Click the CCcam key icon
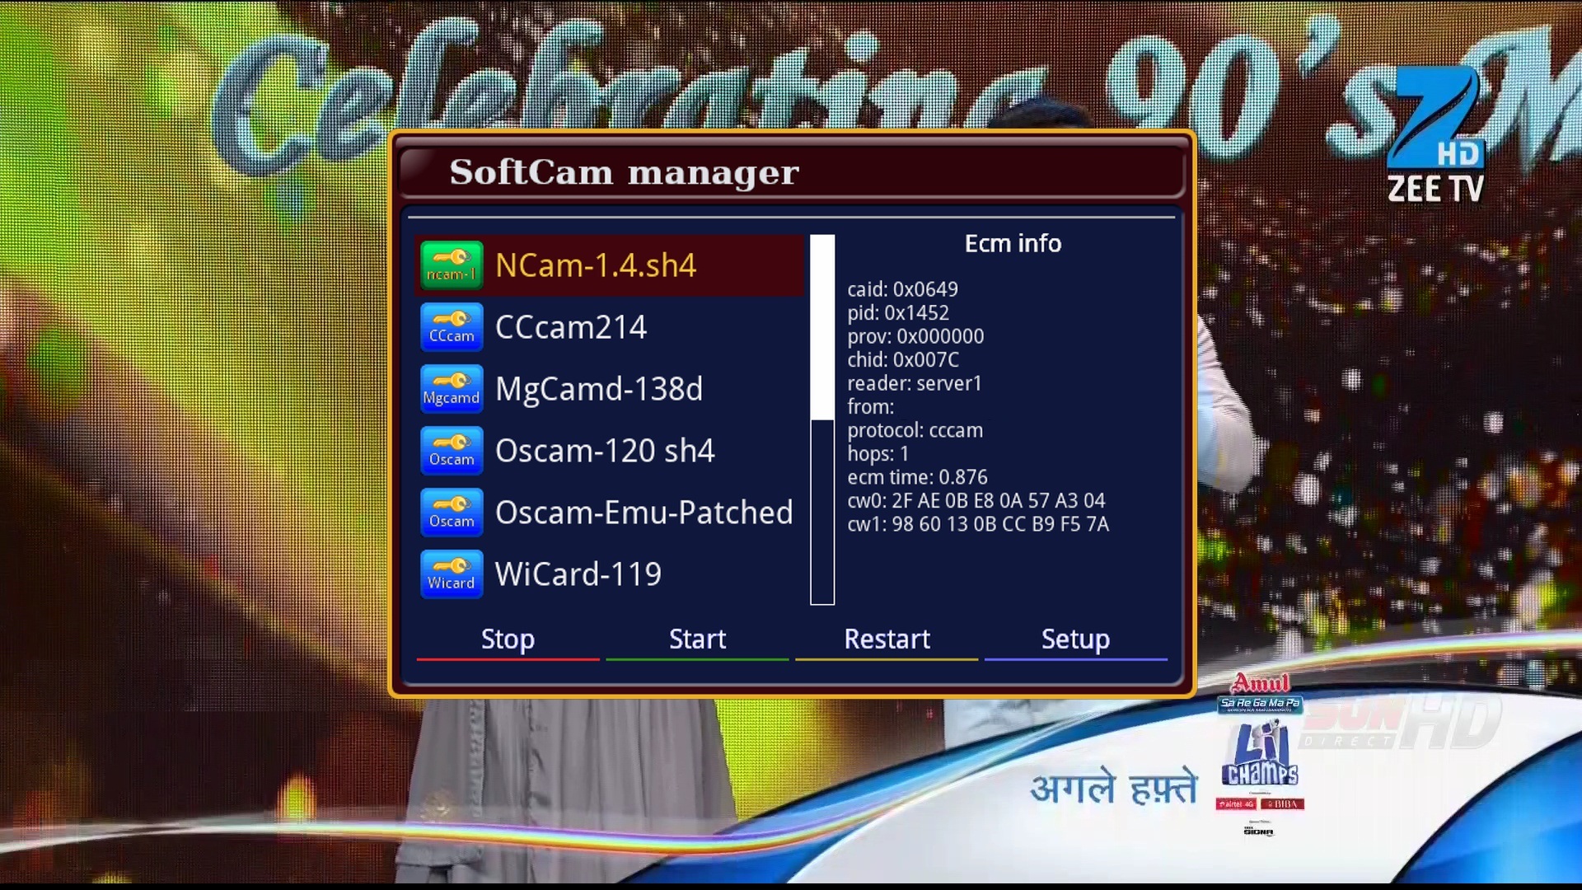This screenshot has width=1582, height=890. tap(452, 327)
